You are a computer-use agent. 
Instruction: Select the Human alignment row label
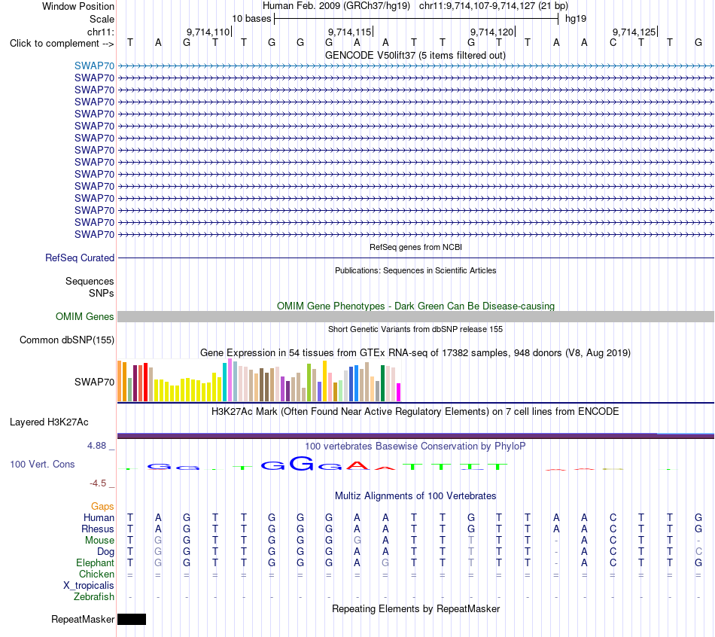point(99,517)
